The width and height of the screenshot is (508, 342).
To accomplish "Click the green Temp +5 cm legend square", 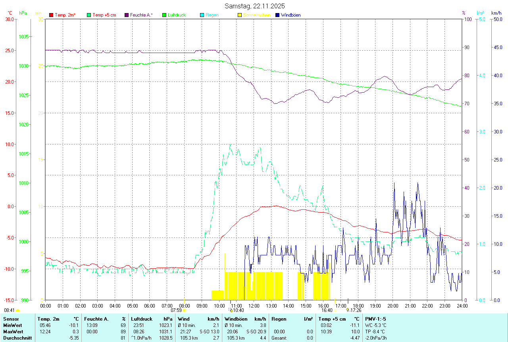I will [x=89, y=15].
